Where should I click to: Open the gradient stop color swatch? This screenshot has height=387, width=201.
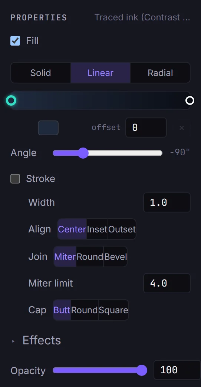click(48, 128)
